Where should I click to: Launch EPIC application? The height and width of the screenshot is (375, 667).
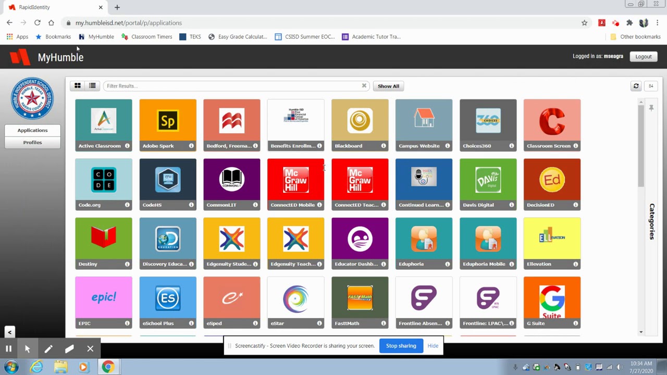point(103,302)
